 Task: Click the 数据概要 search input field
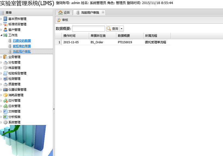88,29
